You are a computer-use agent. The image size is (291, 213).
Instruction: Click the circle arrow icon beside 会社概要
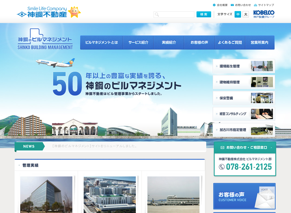pyautogui.click(x=214, y=5)
